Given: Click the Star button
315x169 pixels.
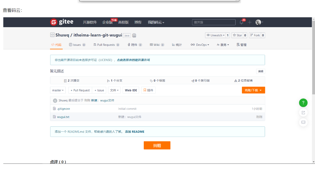Looking at the screenshot, I should 237,35.
